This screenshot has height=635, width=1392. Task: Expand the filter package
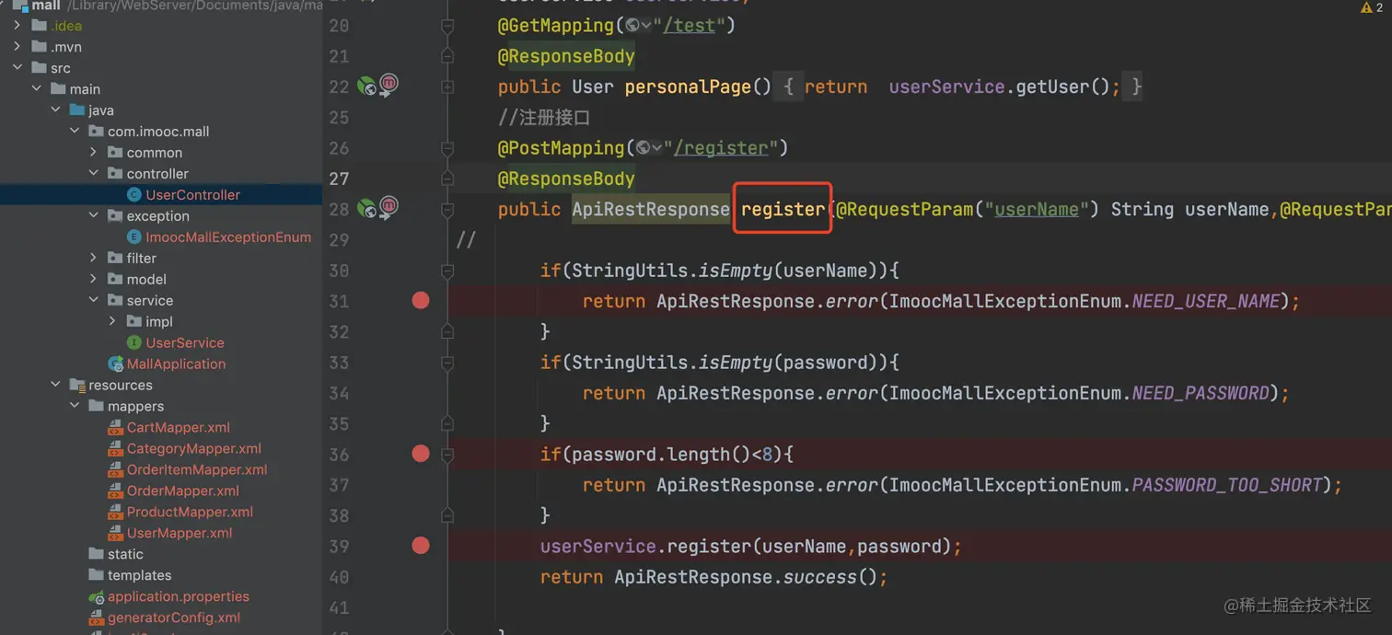[x=94, y=259]
